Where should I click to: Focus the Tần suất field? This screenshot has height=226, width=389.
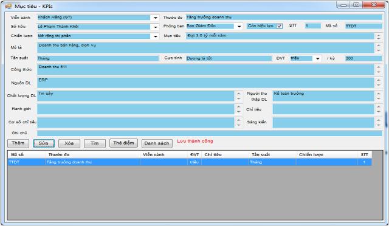pyautogui.click(x=98, y=58)
